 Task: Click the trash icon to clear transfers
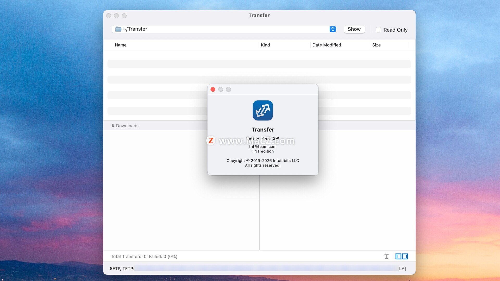tap(386, 256)
